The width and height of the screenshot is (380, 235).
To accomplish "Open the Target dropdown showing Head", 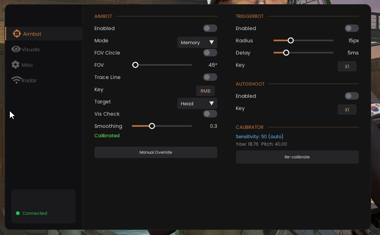I will point(197,103).
